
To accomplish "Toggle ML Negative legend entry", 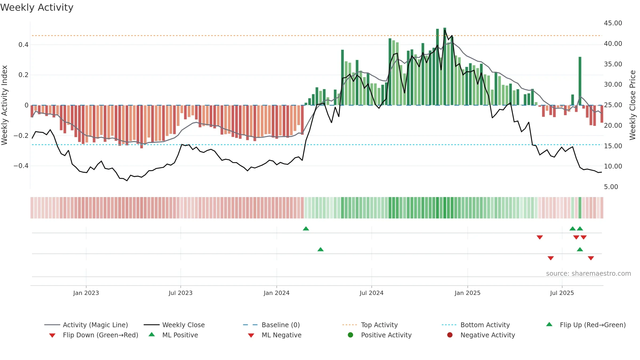I will [x=275, y=335].
